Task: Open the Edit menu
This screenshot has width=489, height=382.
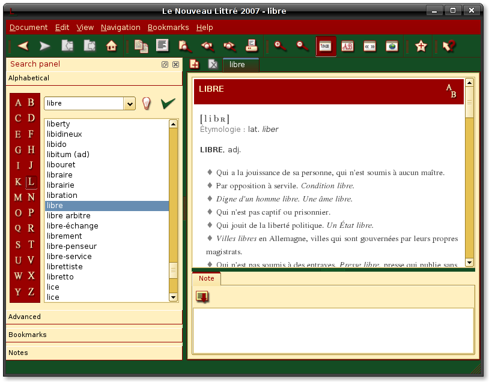Action: tap(62, 28)
